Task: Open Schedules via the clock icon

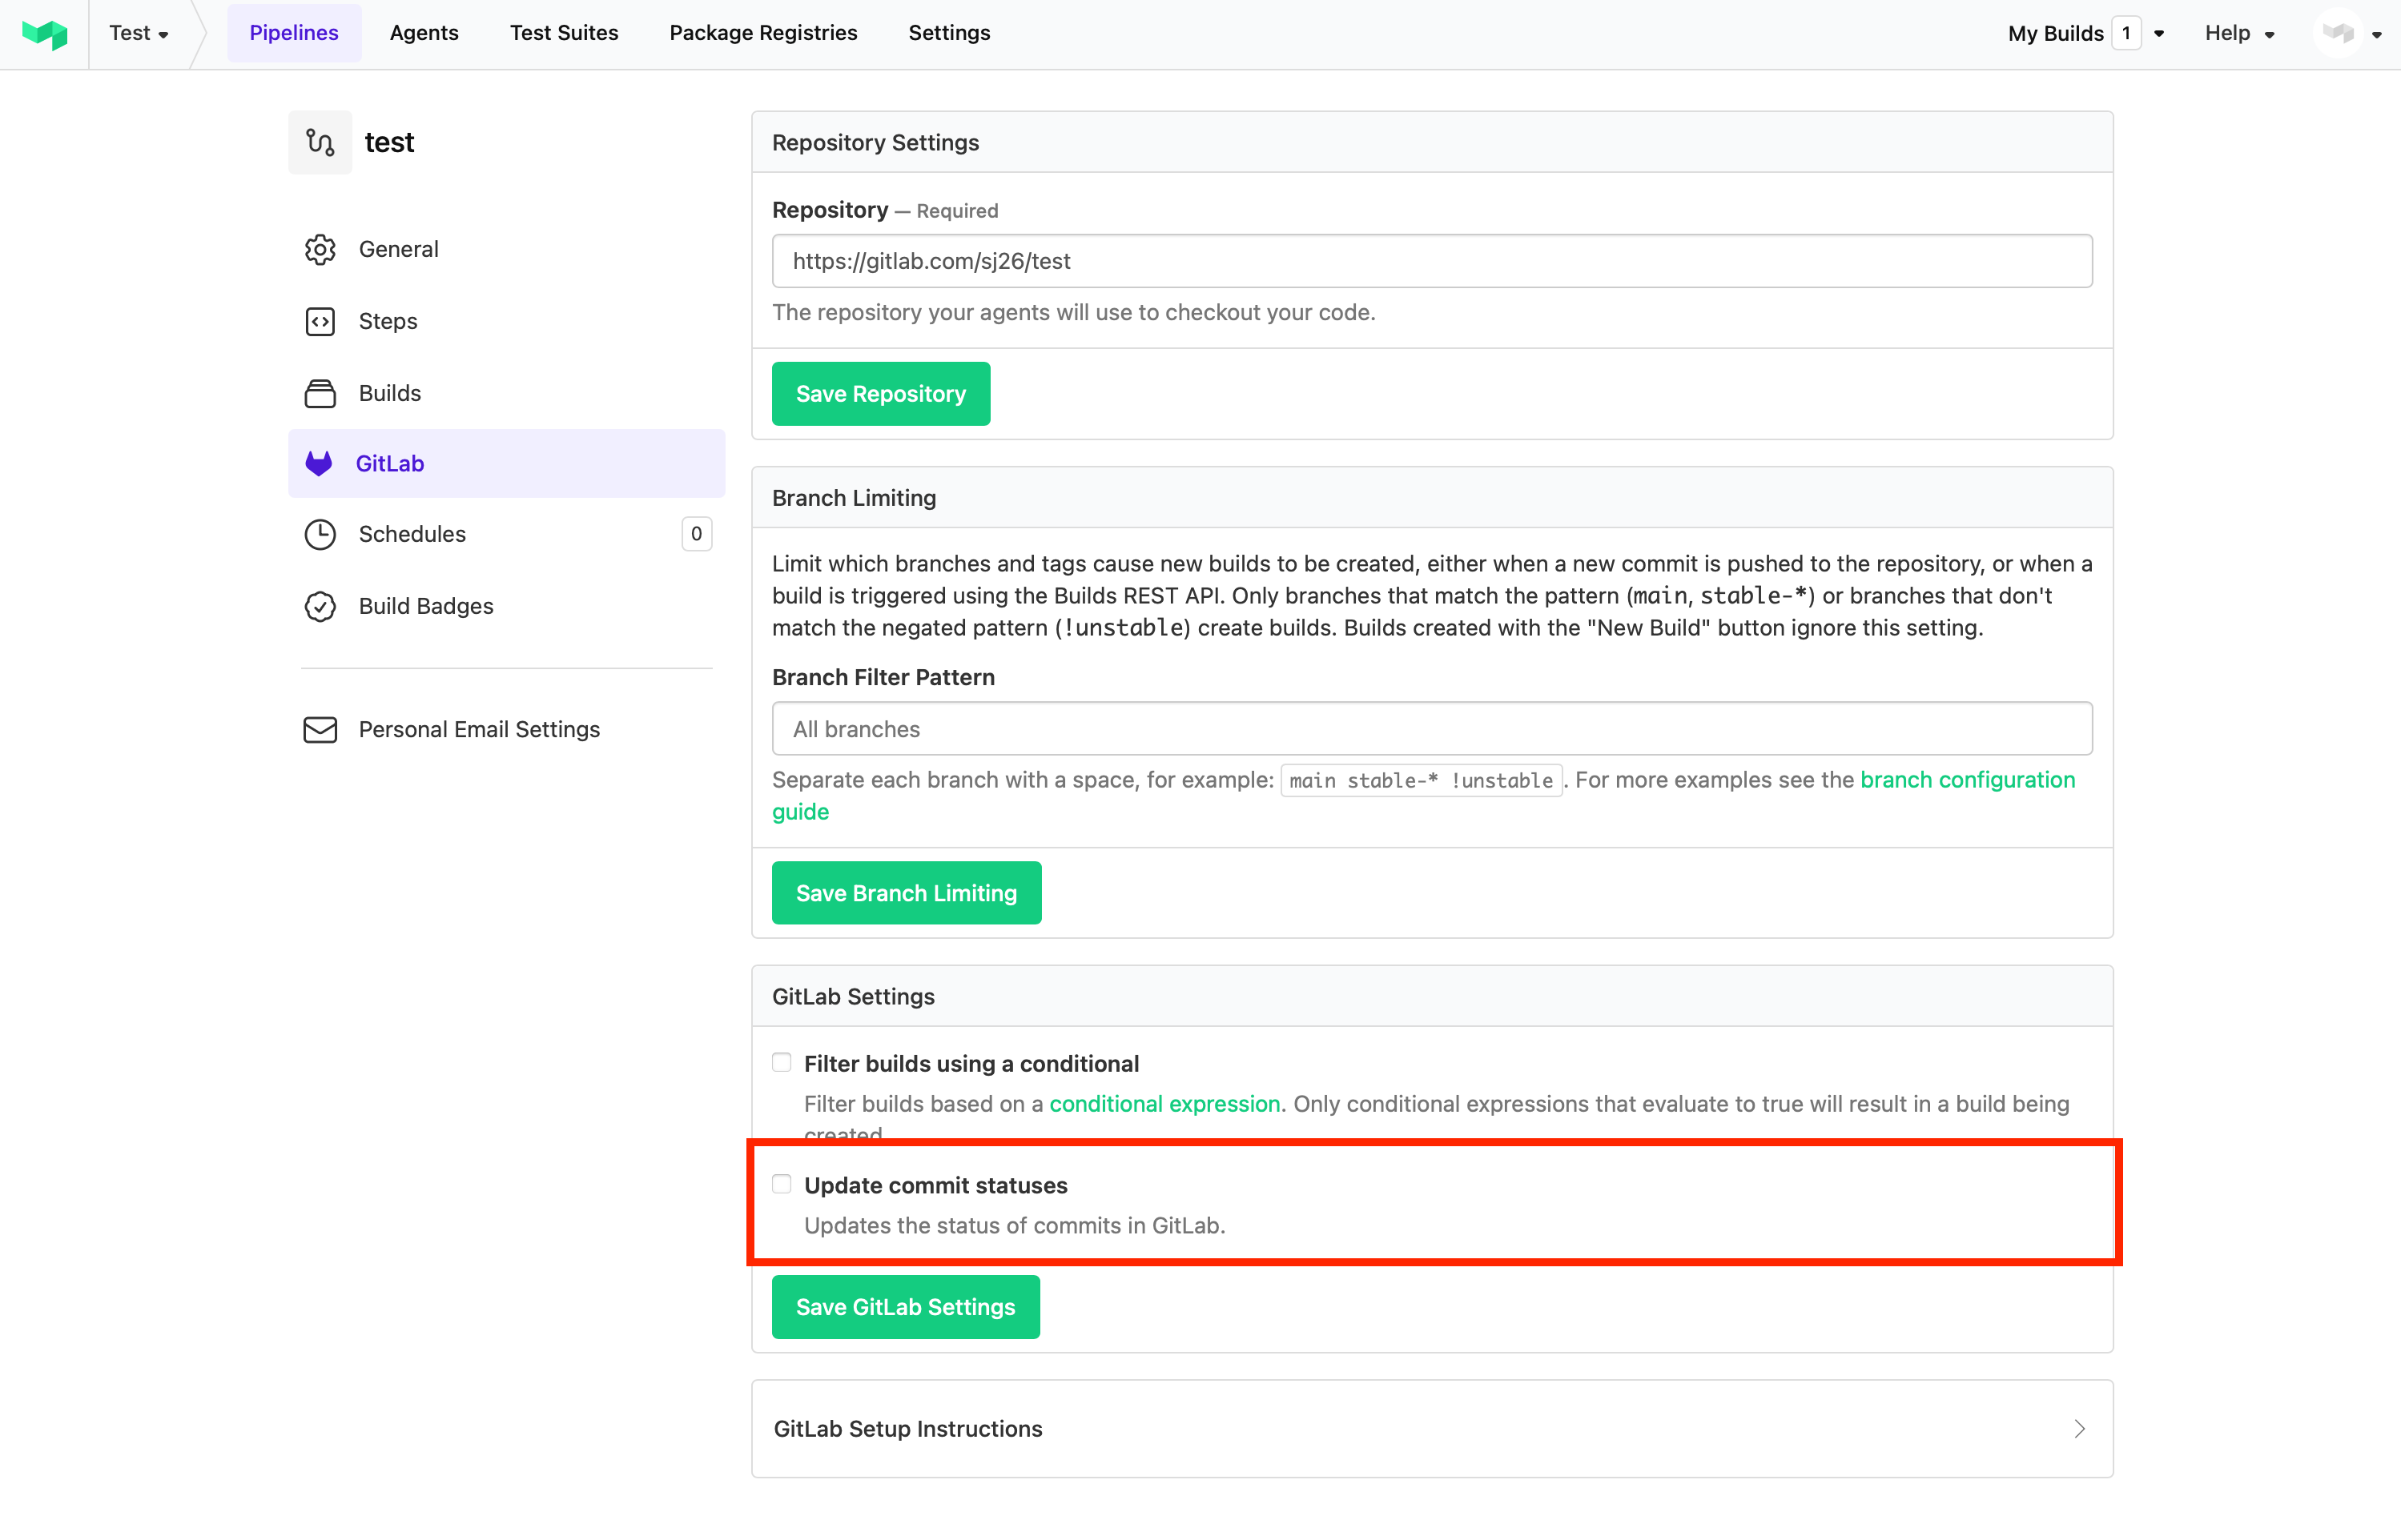Action: coord(320,534)
